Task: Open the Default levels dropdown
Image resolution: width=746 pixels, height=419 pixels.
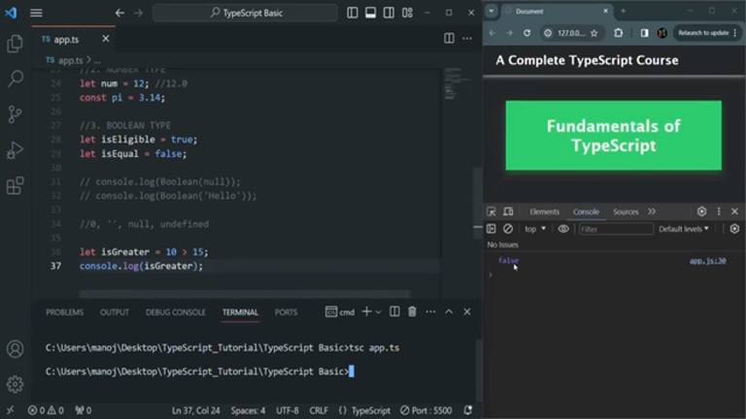Action: click(x=684, y=229)
